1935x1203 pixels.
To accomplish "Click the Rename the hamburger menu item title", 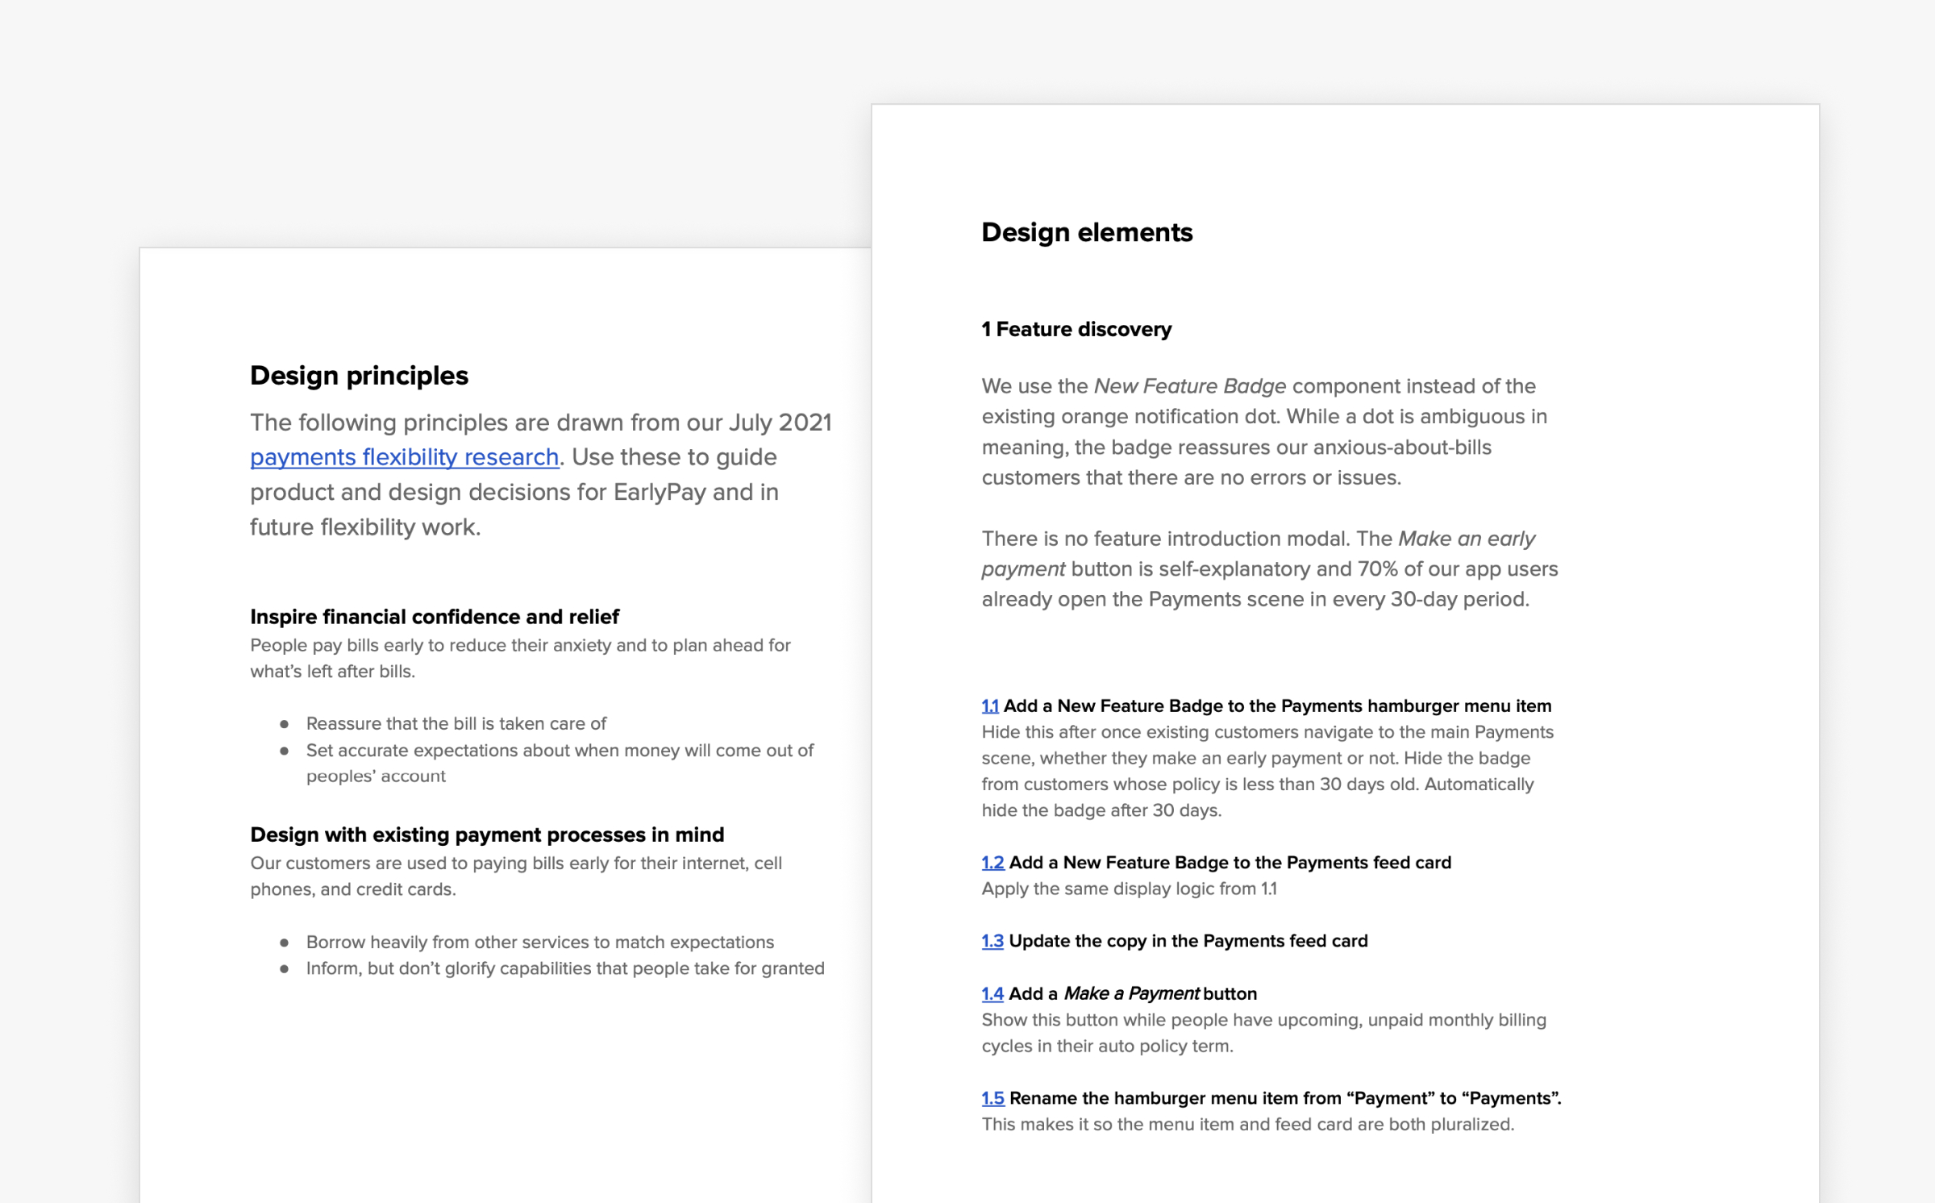I will 1284,1098.
